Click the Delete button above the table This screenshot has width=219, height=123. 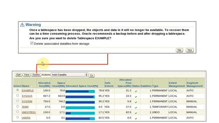(36, 75)
